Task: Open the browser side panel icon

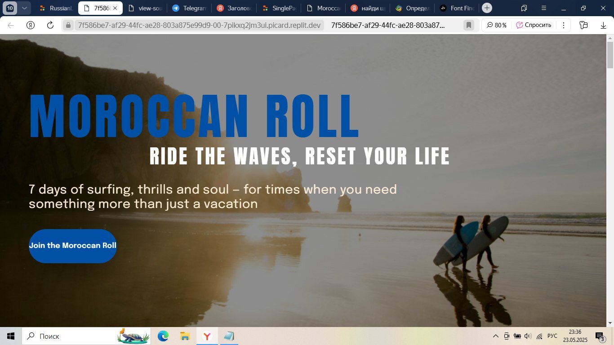Action: pyautogui.click(x=583, y=25)
